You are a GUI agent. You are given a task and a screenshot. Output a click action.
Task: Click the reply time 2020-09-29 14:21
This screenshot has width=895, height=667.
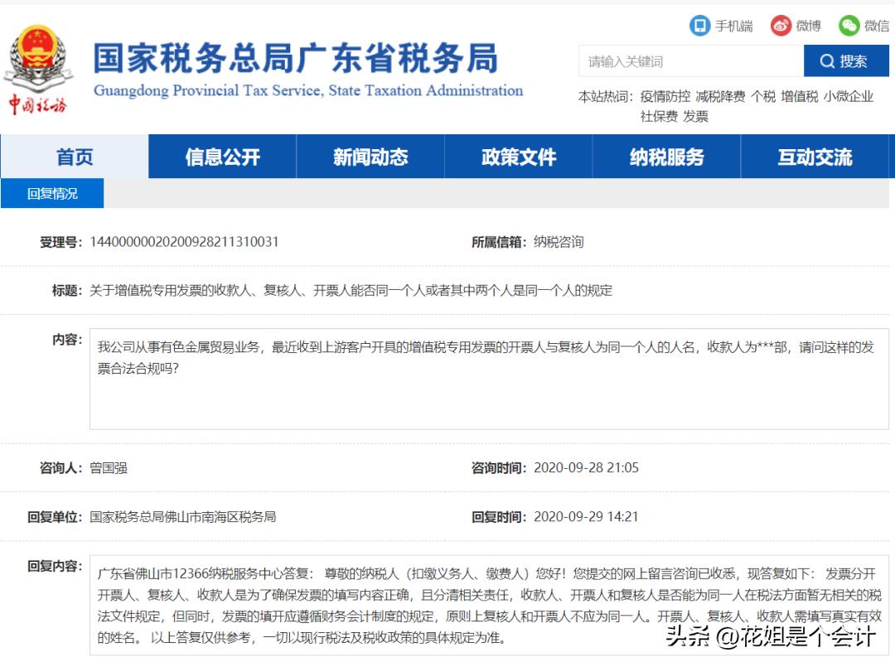coord(586,517)
